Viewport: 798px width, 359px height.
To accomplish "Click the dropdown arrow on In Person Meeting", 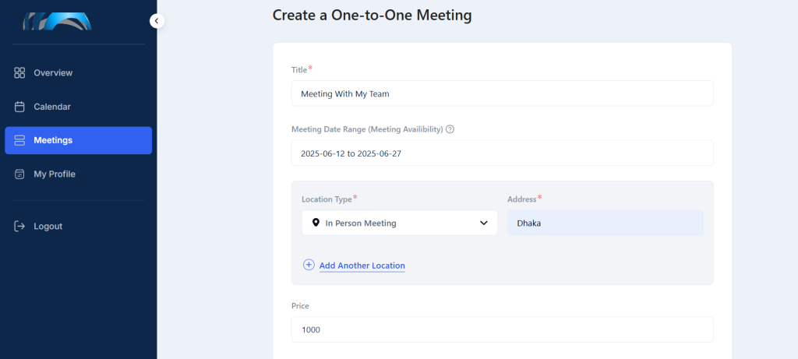I will 483,223.
